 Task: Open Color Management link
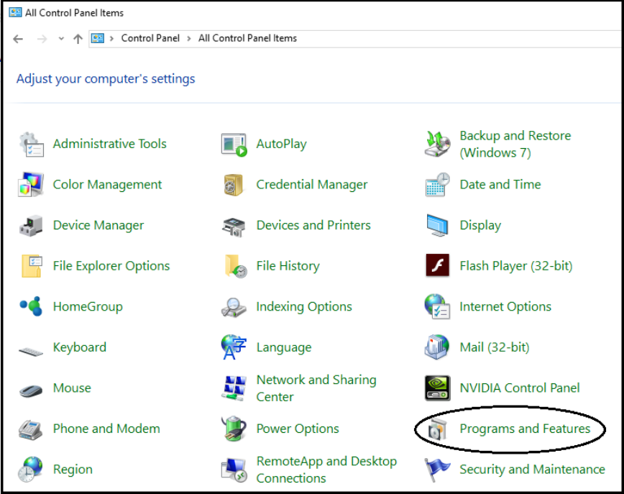pos(107,185)
